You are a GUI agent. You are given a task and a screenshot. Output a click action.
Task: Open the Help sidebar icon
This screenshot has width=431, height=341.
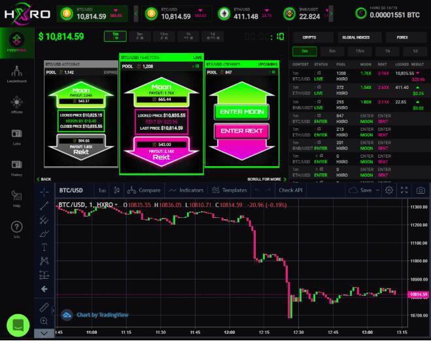17,198
